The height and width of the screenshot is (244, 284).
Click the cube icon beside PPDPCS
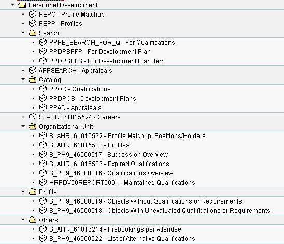tap(43, 98)
